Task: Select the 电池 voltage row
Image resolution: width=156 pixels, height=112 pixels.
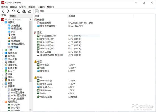Action: coord(56,68)
